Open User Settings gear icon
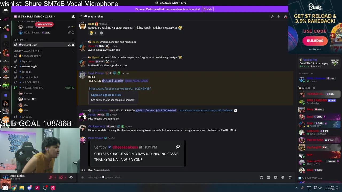Screen dimensions: 342x192 [71, 177]
